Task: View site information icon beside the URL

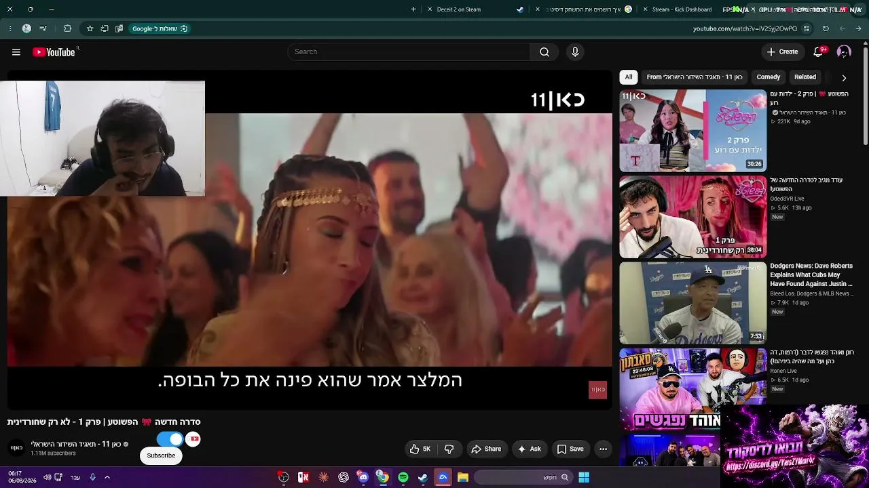Action: 807,28
